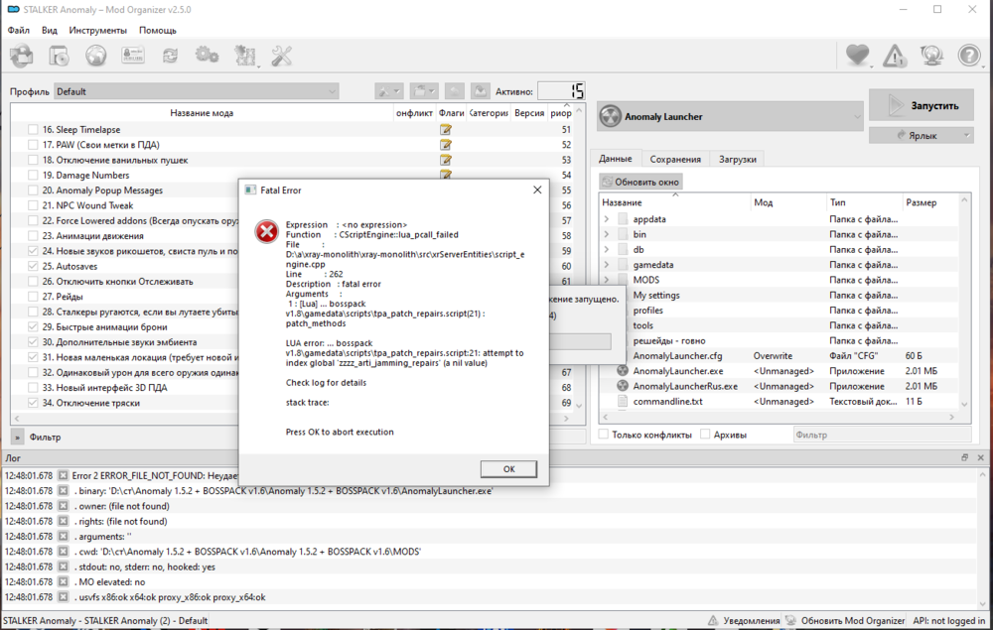Toggle checkbox for Autosaves mod
This screenshot has height=630, width=993.
34,267
